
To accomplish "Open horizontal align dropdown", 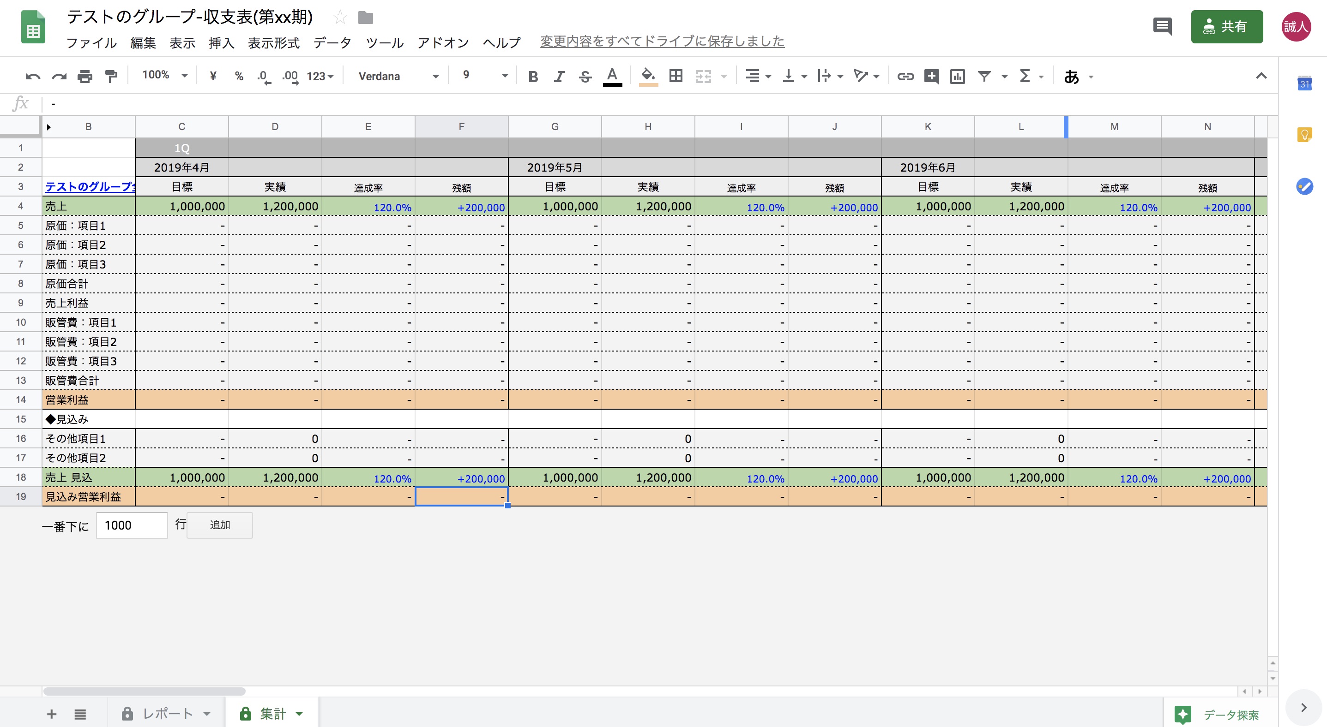I will tap(758, 76).
